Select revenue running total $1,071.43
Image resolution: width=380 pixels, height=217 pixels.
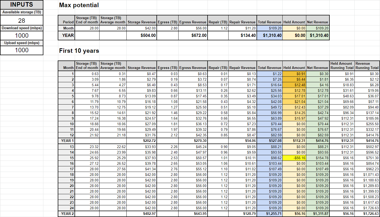coord(367,175)
